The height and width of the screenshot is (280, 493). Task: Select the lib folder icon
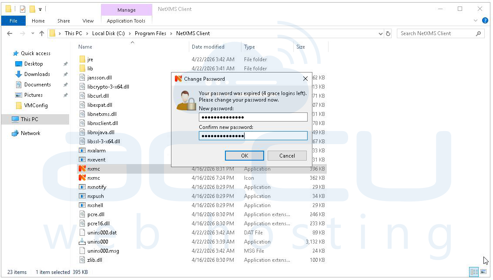coord(82,68)
